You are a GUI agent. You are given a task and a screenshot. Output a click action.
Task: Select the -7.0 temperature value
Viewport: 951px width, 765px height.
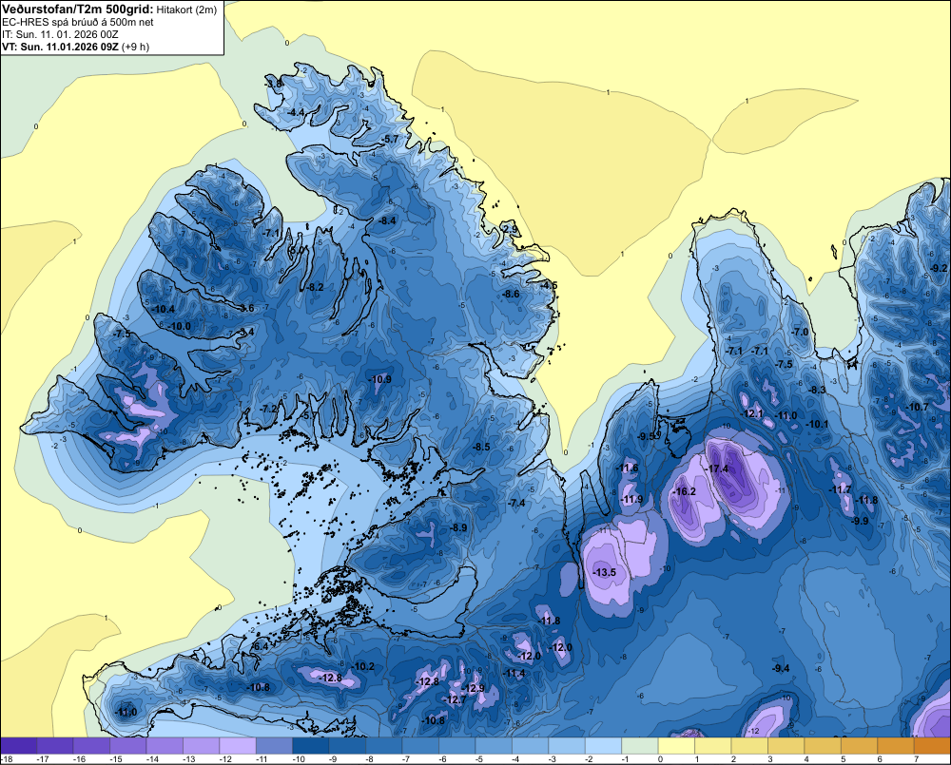[801, 333]
